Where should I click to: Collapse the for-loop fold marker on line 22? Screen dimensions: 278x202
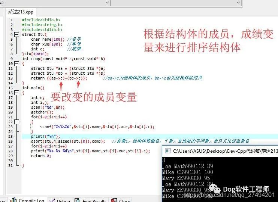point(16,122)
